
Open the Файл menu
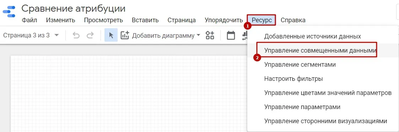29,20
